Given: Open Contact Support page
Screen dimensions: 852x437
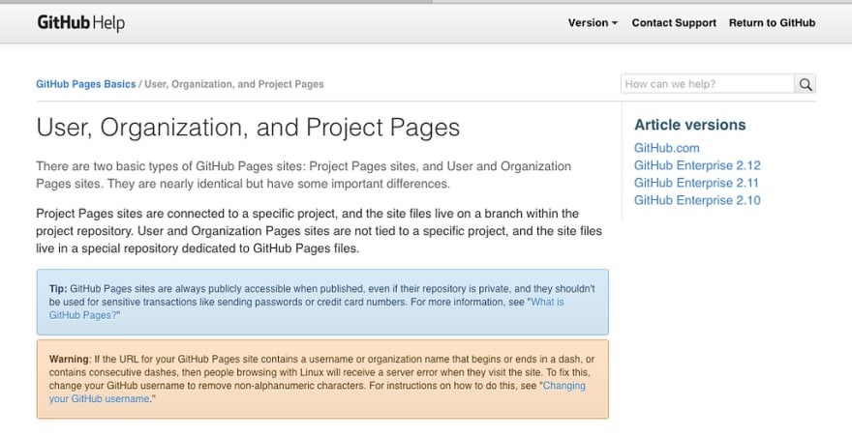Looking at the screenshot, I should 674,23.
